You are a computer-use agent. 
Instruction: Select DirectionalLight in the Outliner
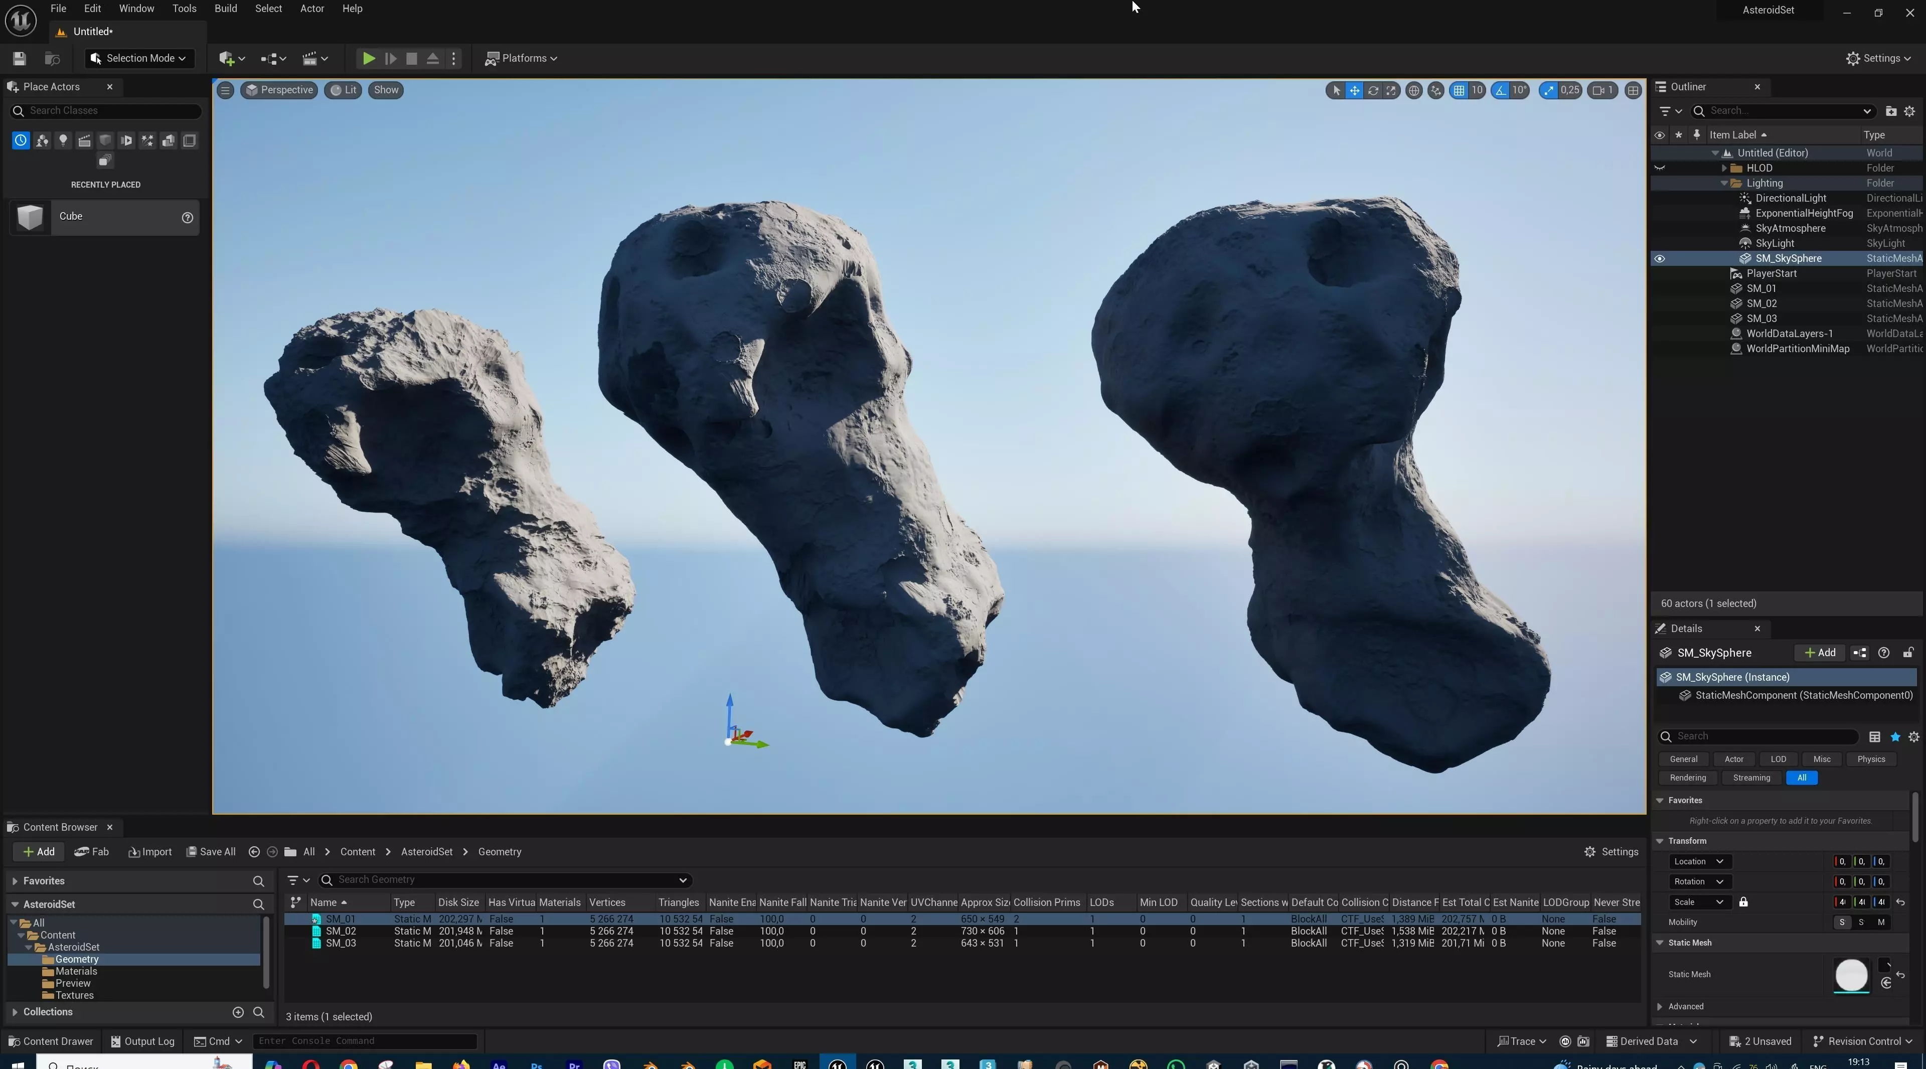[1791, 198]
